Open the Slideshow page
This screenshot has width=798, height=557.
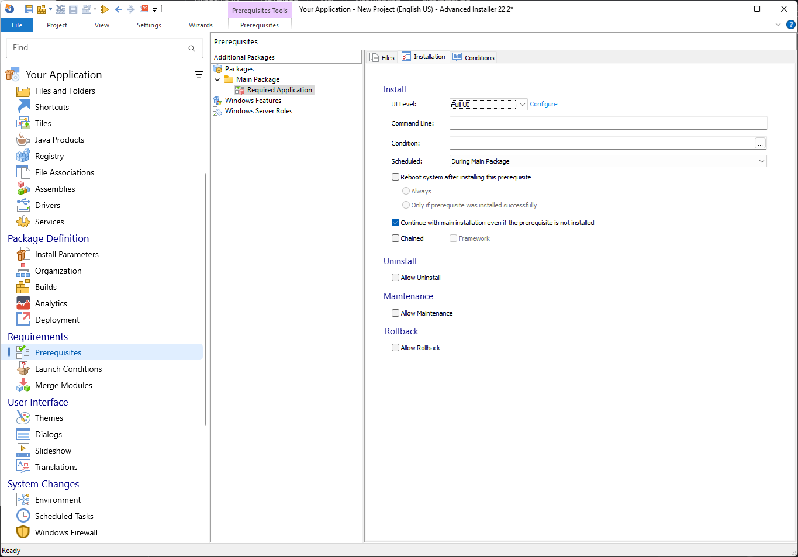click(53, 451)
